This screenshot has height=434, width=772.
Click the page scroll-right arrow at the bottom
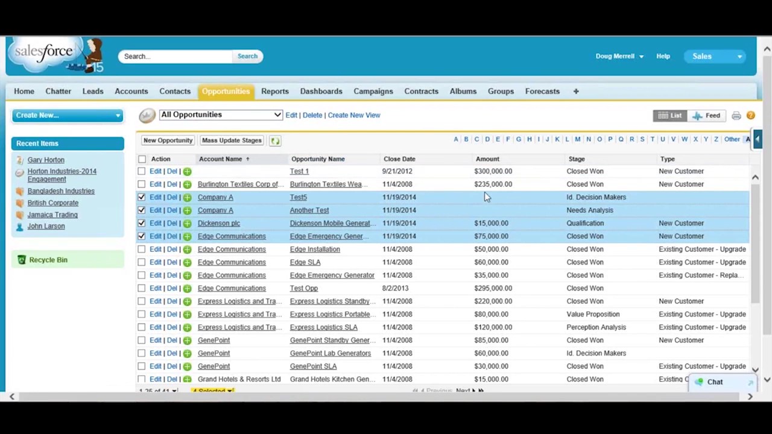750,397
